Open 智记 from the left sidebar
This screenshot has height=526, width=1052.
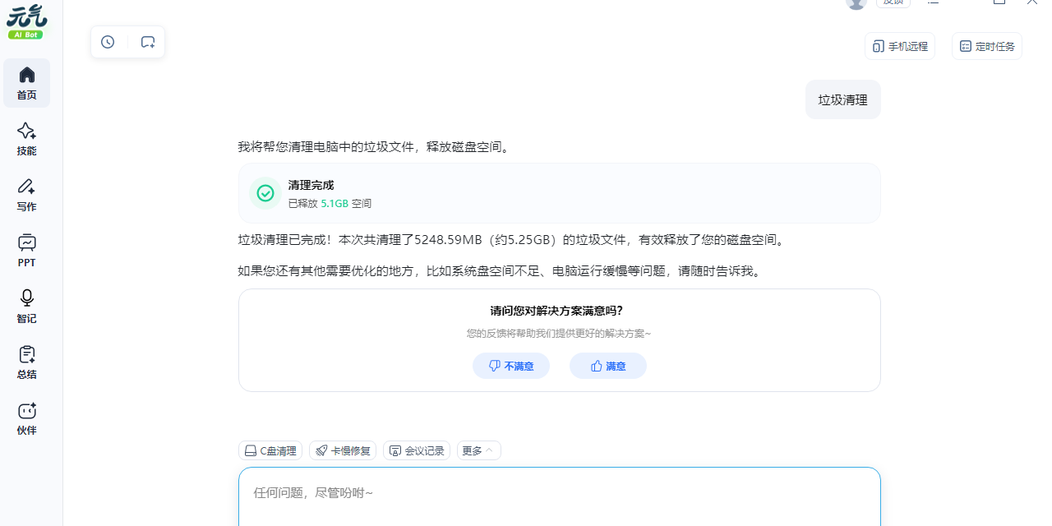pyautogui.click(x=26, y=305)
